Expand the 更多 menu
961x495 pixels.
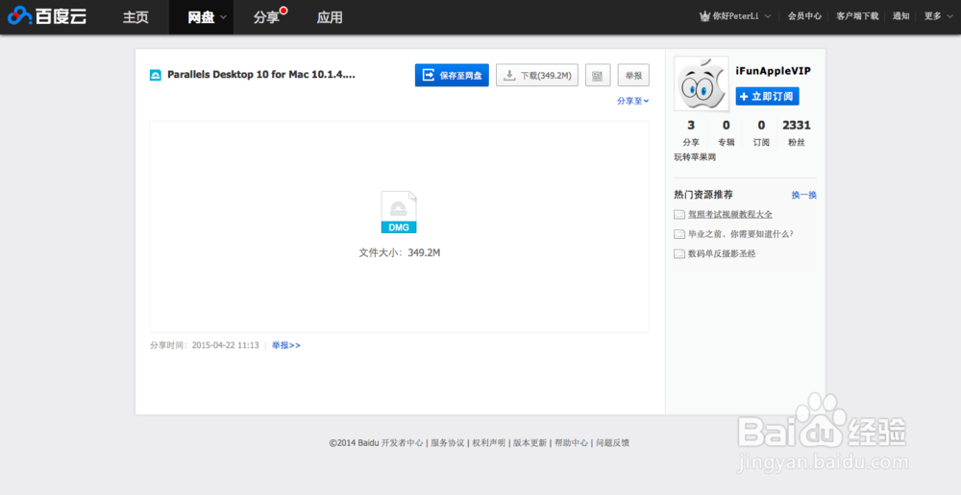coord(937,16)
